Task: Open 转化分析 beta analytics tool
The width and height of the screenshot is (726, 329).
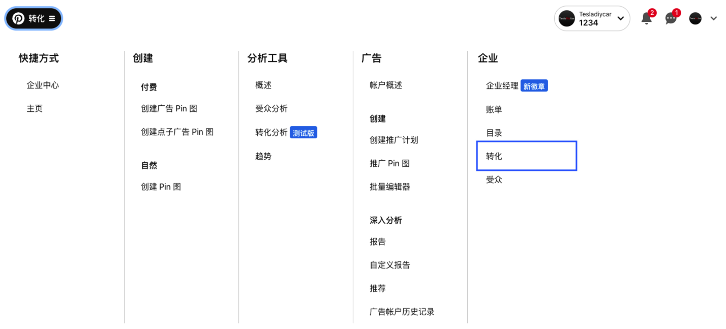Action: 271,133
